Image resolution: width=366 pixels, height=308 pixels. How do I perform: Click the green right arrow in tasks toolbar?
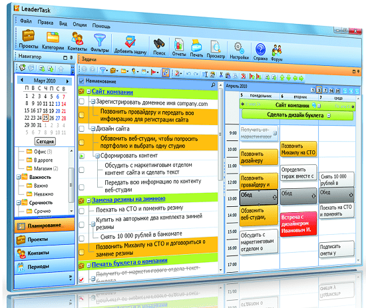tap(301, 78)
